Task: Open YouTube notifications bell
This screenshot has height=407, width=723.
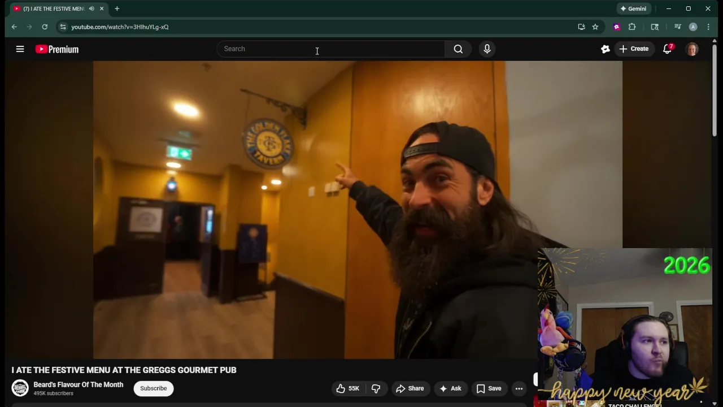Action: click(x=668, y=49)
